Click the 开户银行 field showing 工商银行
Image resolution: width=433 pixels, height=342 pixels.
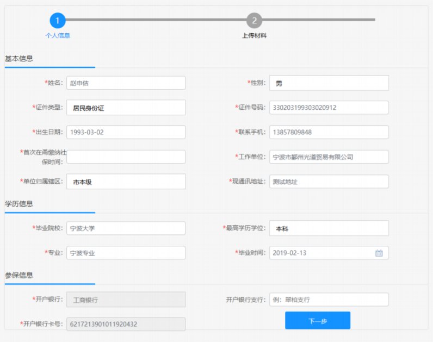coord(126,300)
